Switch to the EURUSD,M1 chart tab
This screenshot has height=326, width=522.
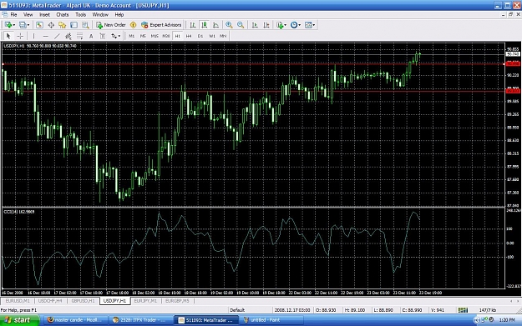tap(18, 301)
